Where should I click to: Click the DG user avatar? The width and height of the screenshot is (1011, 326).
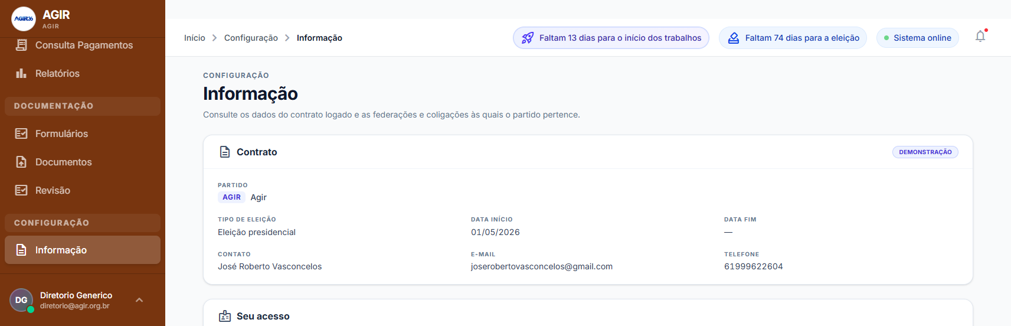(21, 300)
